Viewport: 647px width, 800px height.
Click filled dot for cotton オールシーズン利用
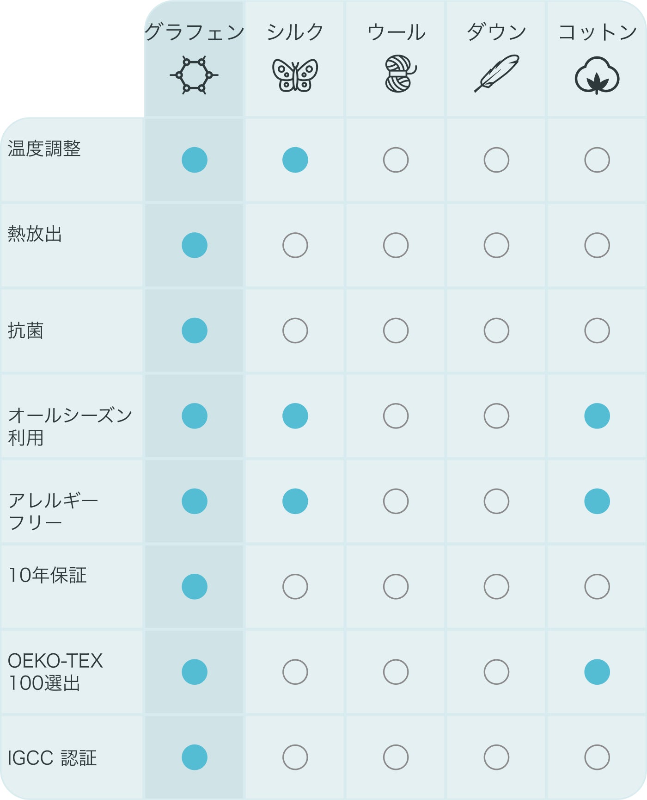[x=597, y=416]
